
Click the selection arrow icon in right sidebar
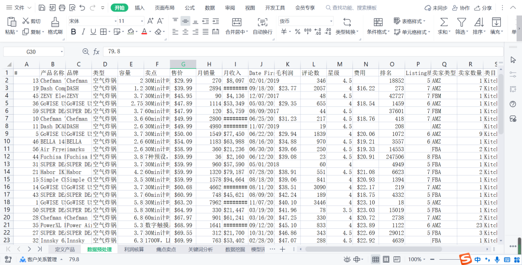pyautogui.click(x=513, y=60)
